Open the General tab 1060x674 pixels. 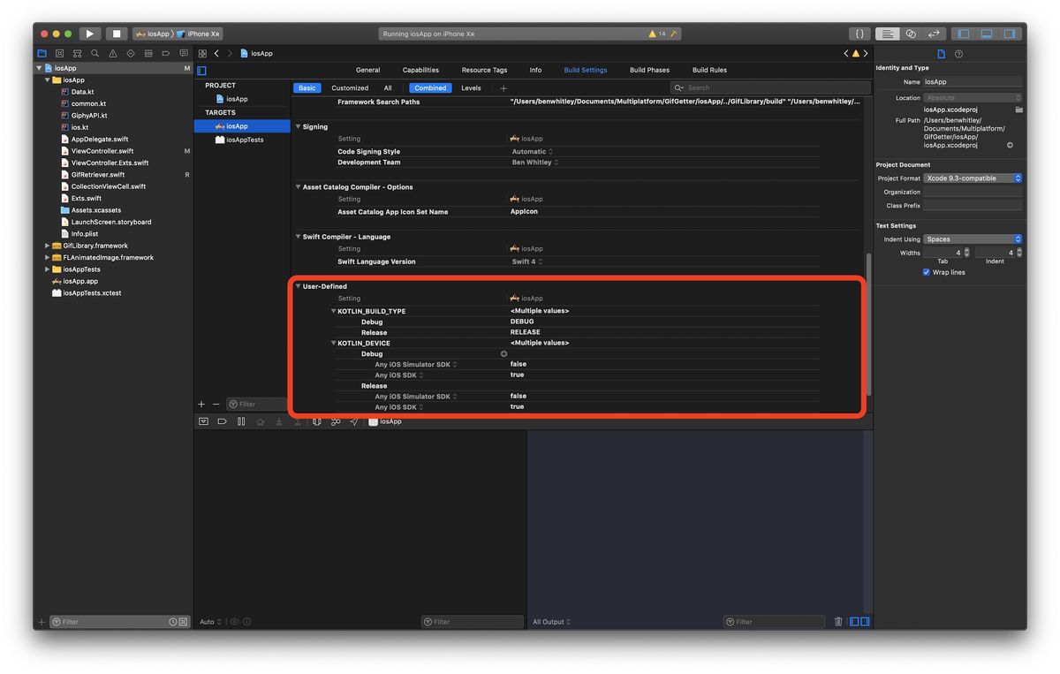click(x=367, y=70)
